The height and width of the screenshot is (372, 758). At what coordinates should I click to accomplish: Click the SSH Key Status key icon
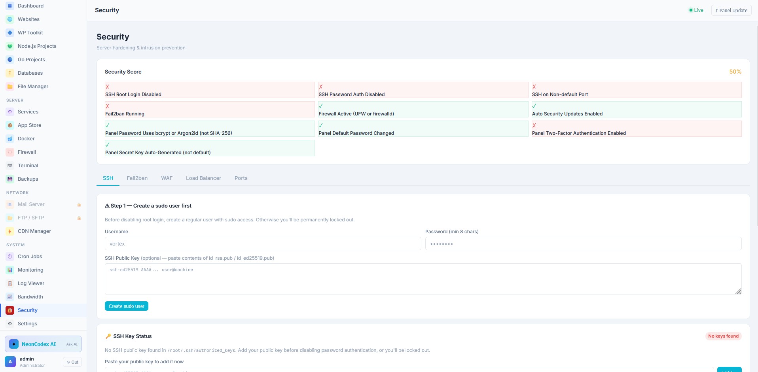point(108,336)
